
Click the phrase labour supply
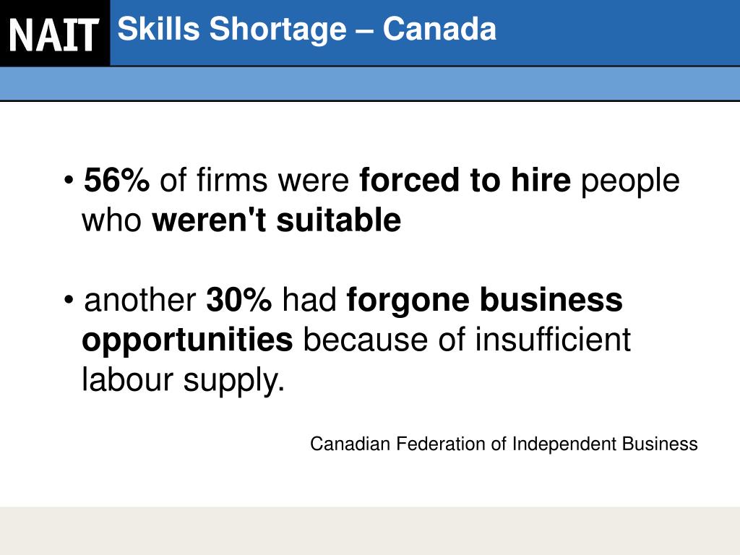(x=183, y=380)
